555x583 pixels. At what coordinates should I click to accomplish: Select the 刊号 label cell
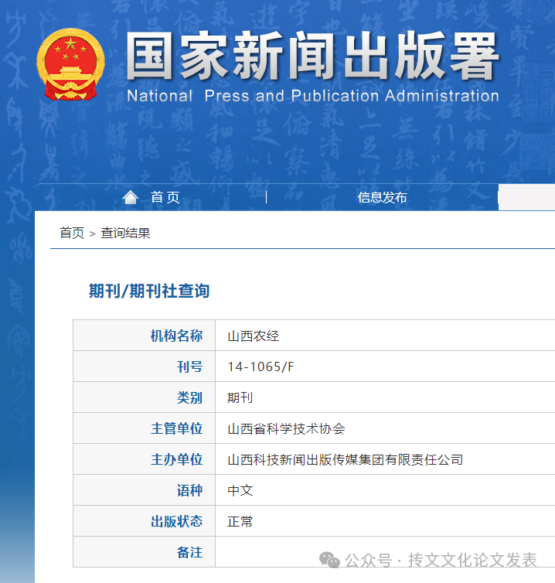[x=145, y=367]
